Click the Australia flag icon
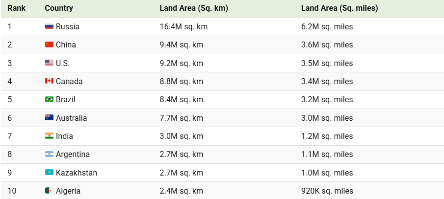Screen dimensions: 444x199 (x=49, y=118)
